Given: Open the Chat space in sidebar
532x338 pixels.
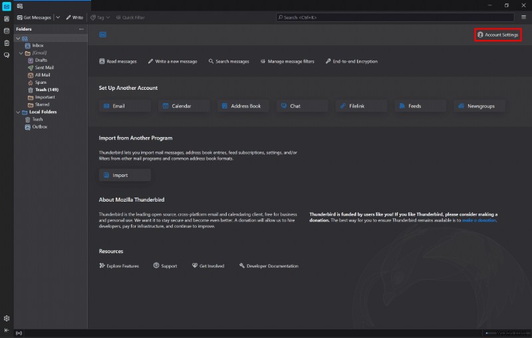Looking at the screenshot, I should [x=7, y=55].
